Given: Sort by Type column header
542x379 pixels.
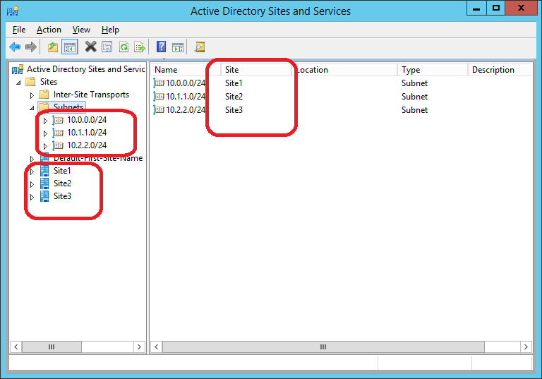Looking at the screenshot, I should pos(433,69).
